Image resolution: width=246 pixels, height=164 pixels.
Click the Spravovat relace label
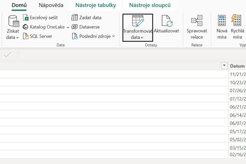coord(197,34)
